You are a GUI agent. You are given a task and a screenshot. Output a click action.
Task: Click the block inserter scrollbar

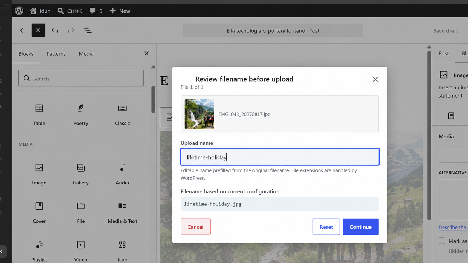click(x=153, y=99)
